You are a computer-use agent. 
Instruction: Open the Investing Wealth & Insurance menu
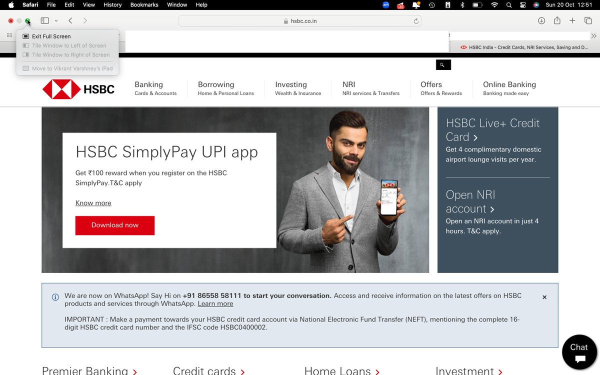pyautogui.click(x=298, y=88)
